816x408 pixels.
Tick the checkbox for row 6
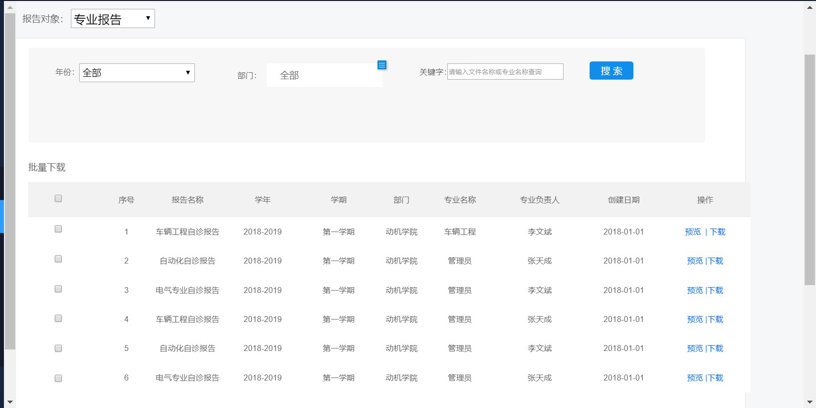[x=58, y=379]
